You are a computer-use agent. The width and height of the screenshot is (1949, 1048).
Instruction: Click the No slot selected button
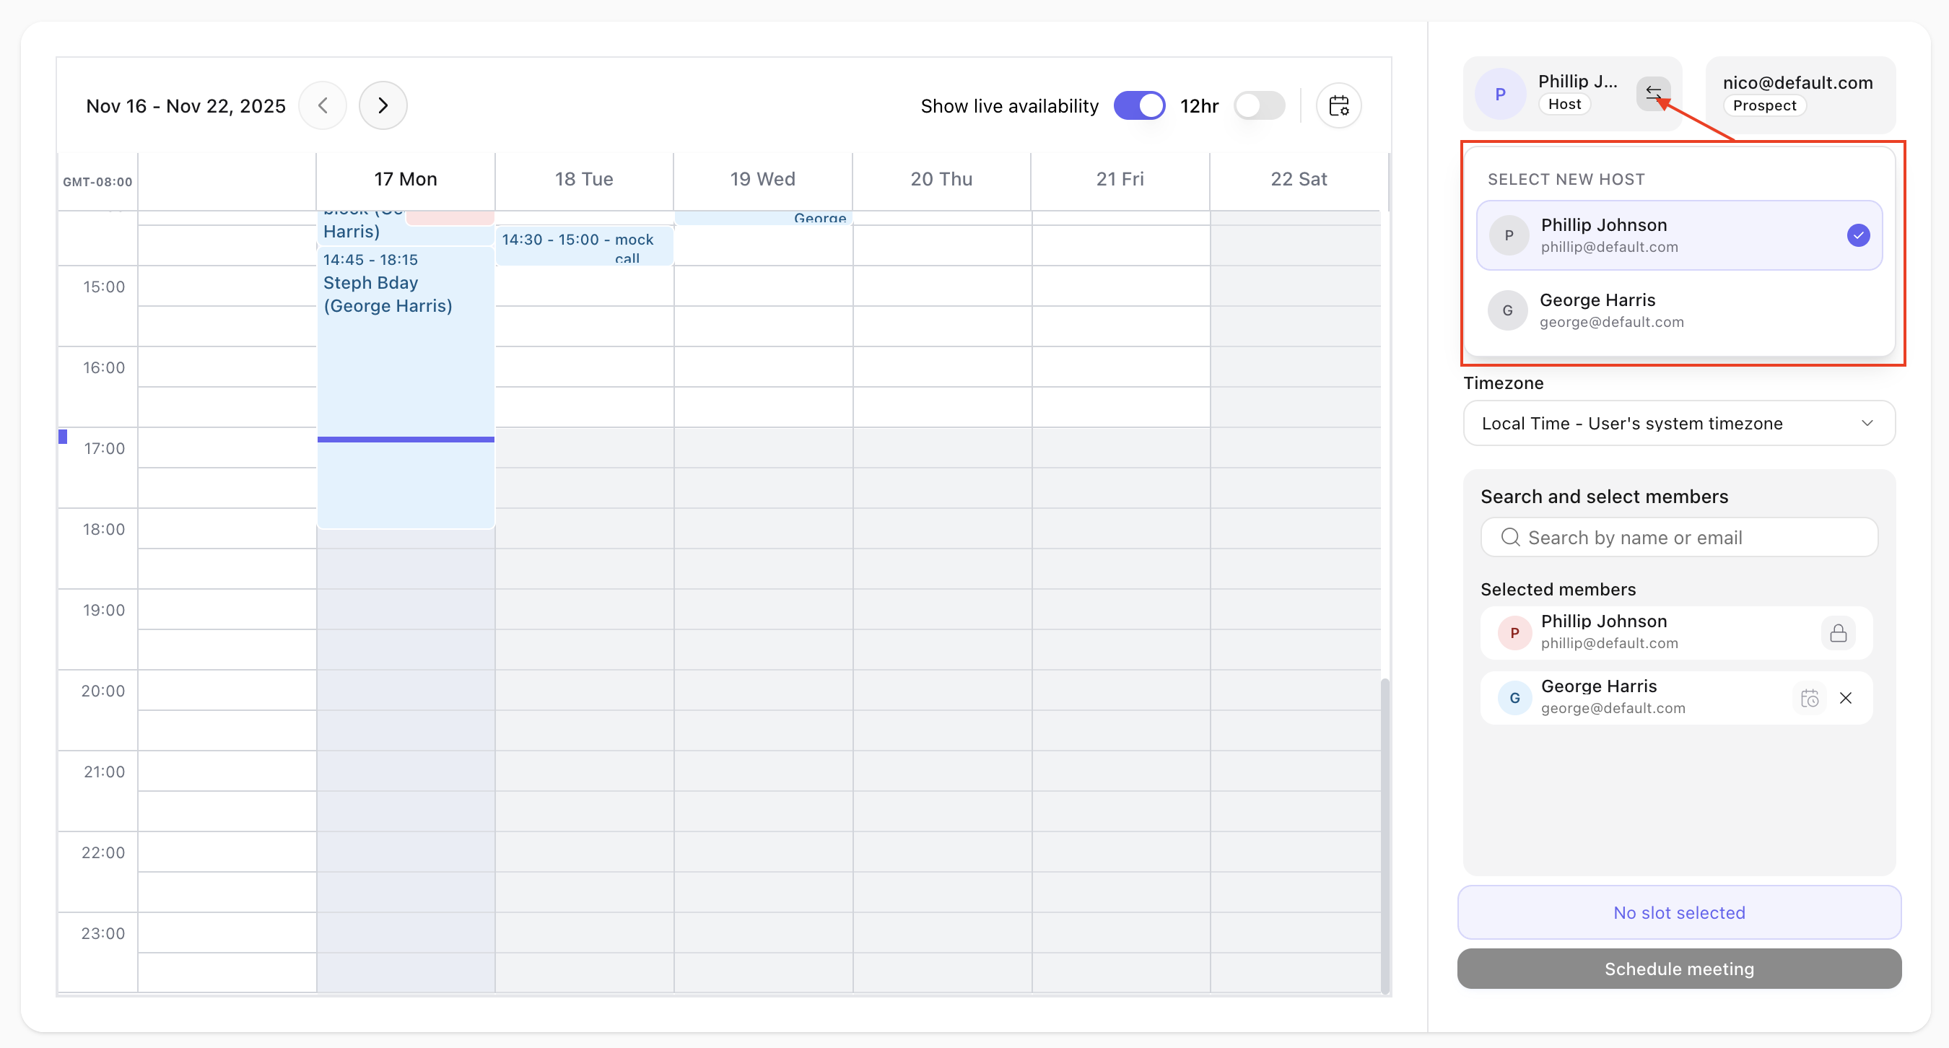[x=1678, y=912]
